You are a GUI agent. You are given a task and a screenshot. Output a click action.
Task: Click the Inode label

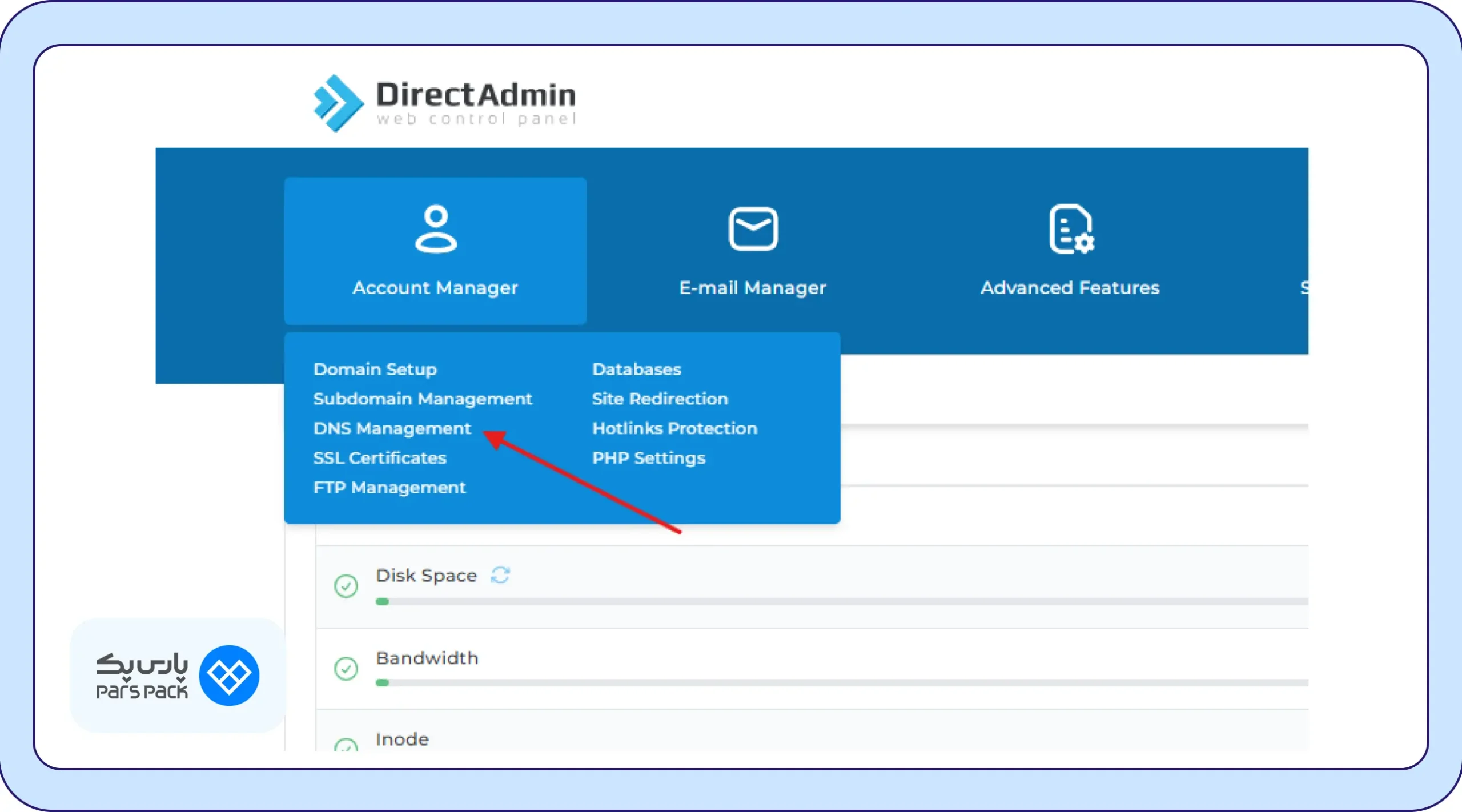(402, 740)
